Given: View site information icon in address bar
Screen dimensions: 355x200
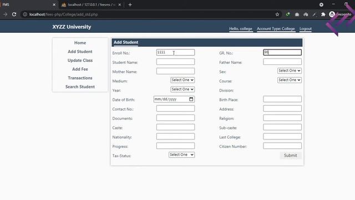Looking at the screenshot, I should tap(25, 14).
